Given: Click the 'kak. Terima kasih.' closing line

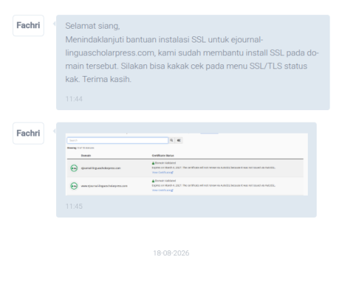Looking at the screenshot, I should [98, 79].
